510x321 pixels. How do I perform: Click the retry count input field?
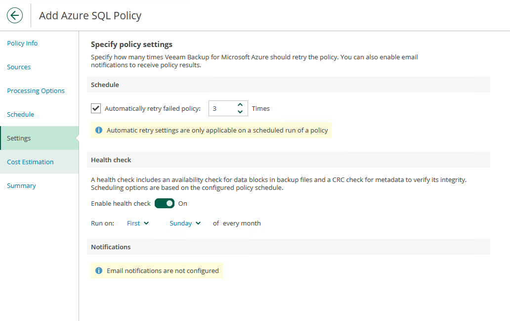[x=221, y=108]
